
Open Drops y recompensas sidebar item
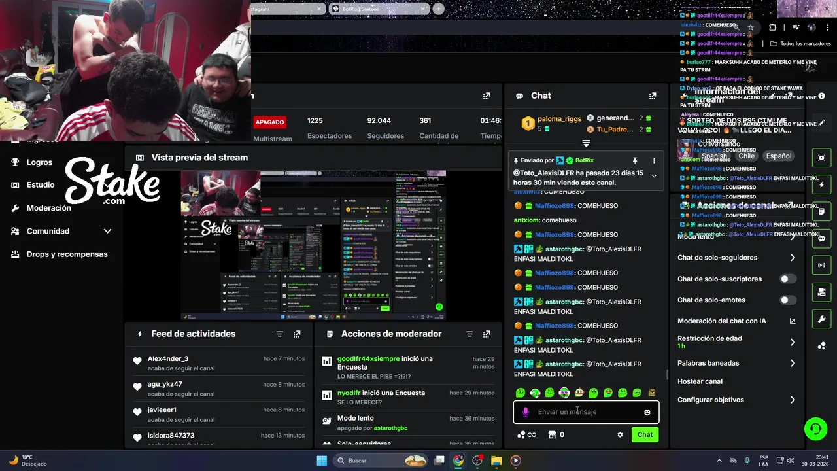(67, 254)
